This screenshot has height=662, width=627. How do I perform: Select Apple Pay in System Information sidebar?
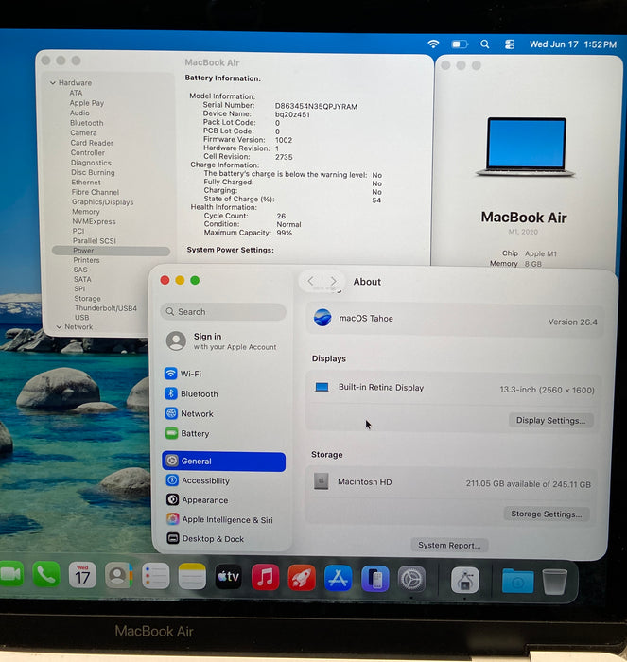(87, 103)
